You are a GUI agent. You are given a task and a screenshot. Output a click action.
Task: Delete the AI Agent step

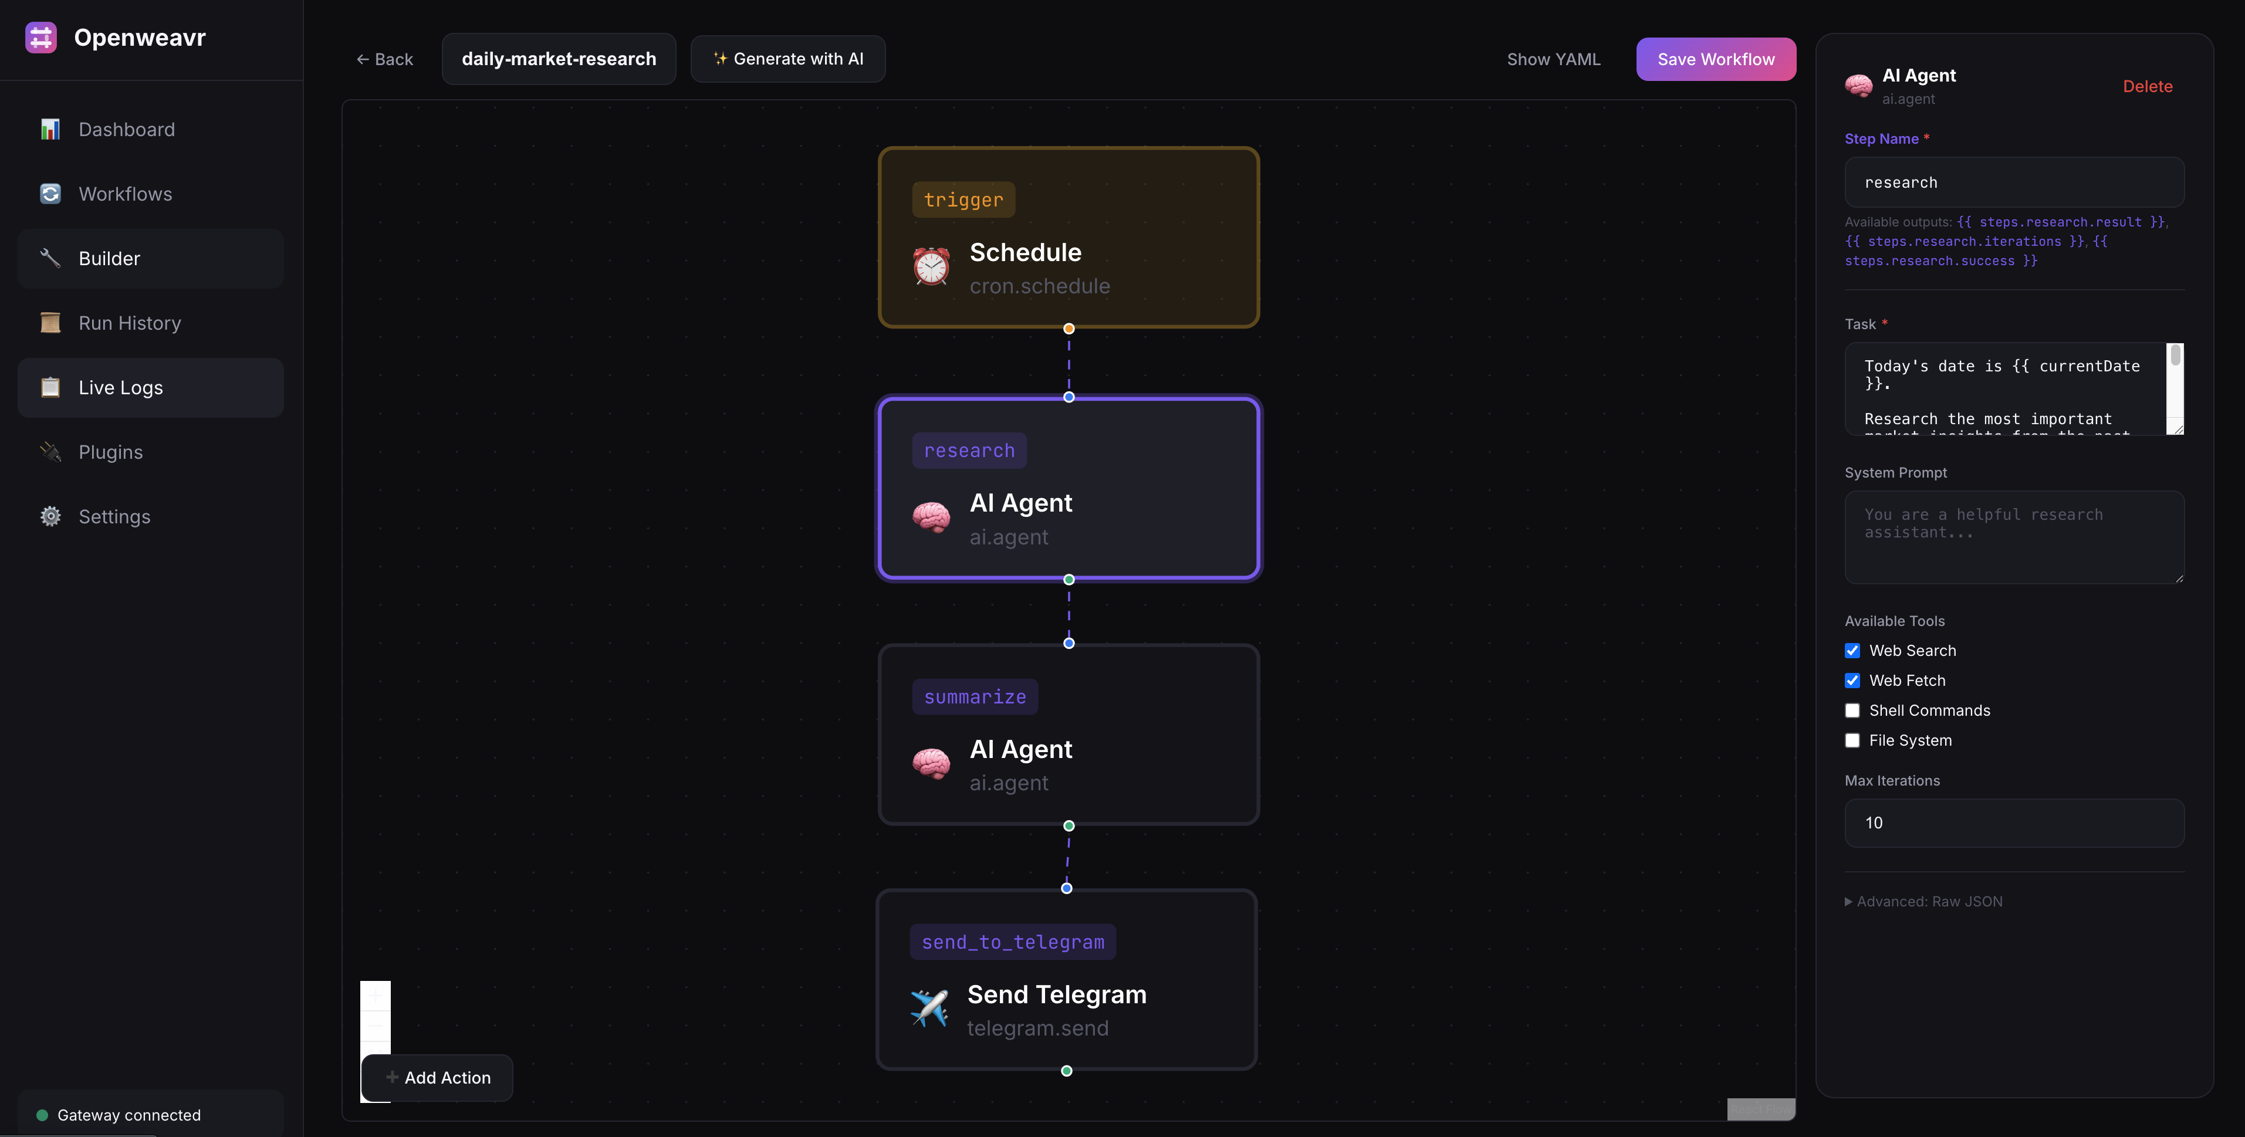pos(2148,86)
